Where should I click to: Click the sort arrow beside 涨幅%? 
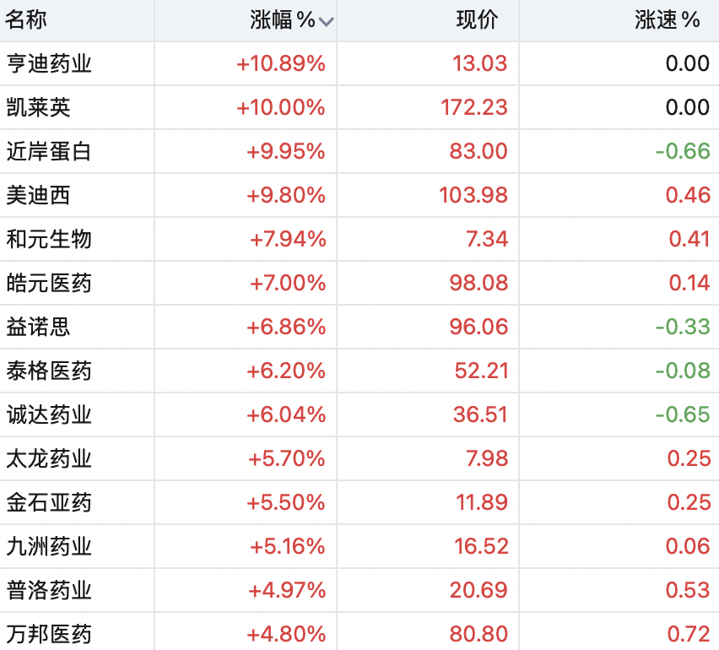(326, 22)
